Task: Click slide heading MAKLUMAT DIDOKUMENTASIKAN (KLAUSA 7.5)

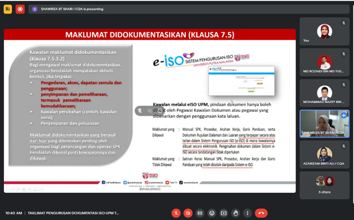Action: (150, 35)
